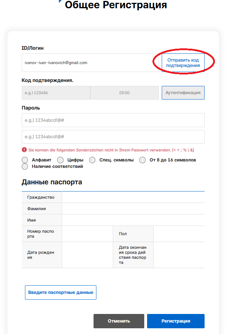
Task: Click the Гражданство value cell
Action: [133, 197]
